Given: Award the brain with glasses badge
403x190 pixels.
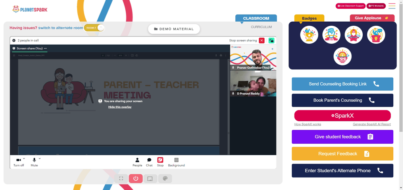Looking at the screenshot, I should point(343,56).
